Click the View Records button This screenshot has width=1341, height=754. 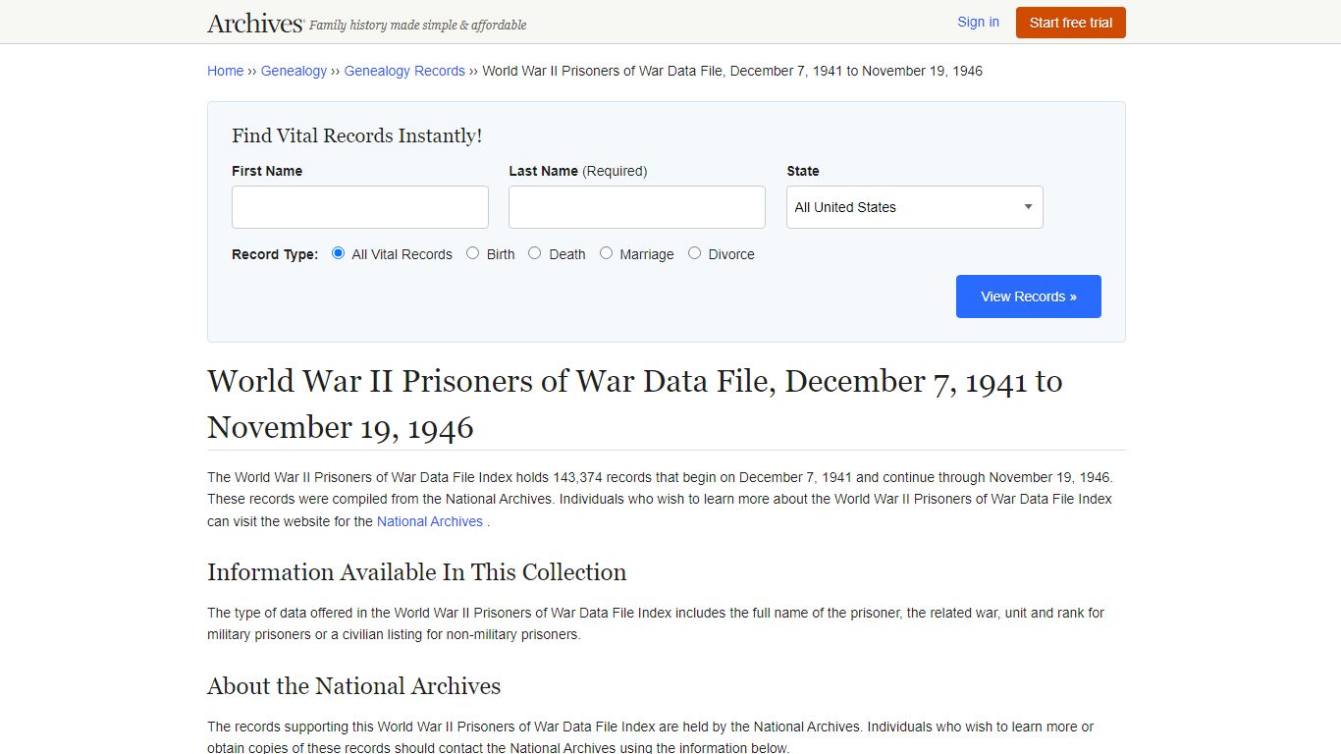click(x=1028, y=296)
